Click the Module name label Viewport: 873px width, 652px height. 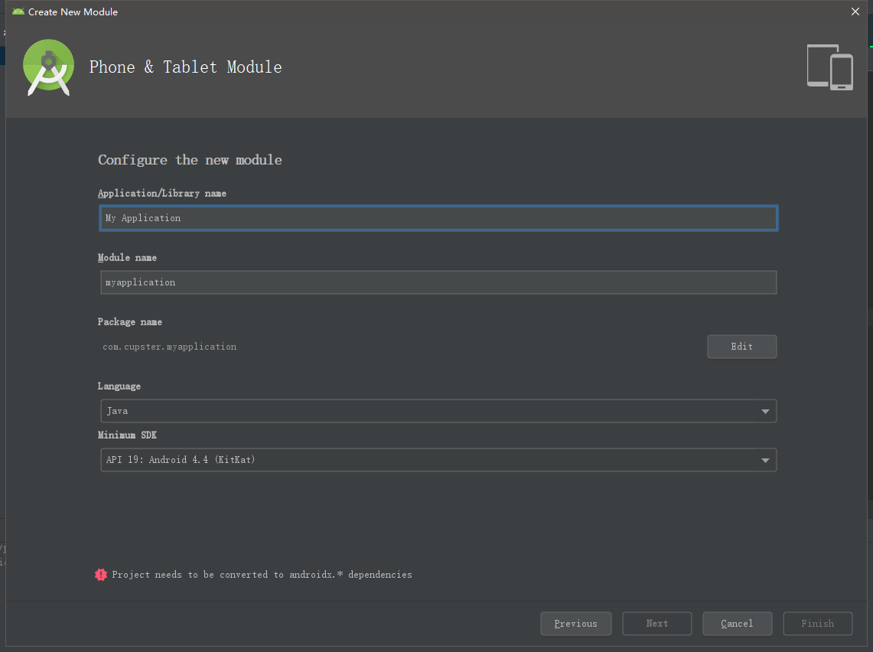(127, 258)
